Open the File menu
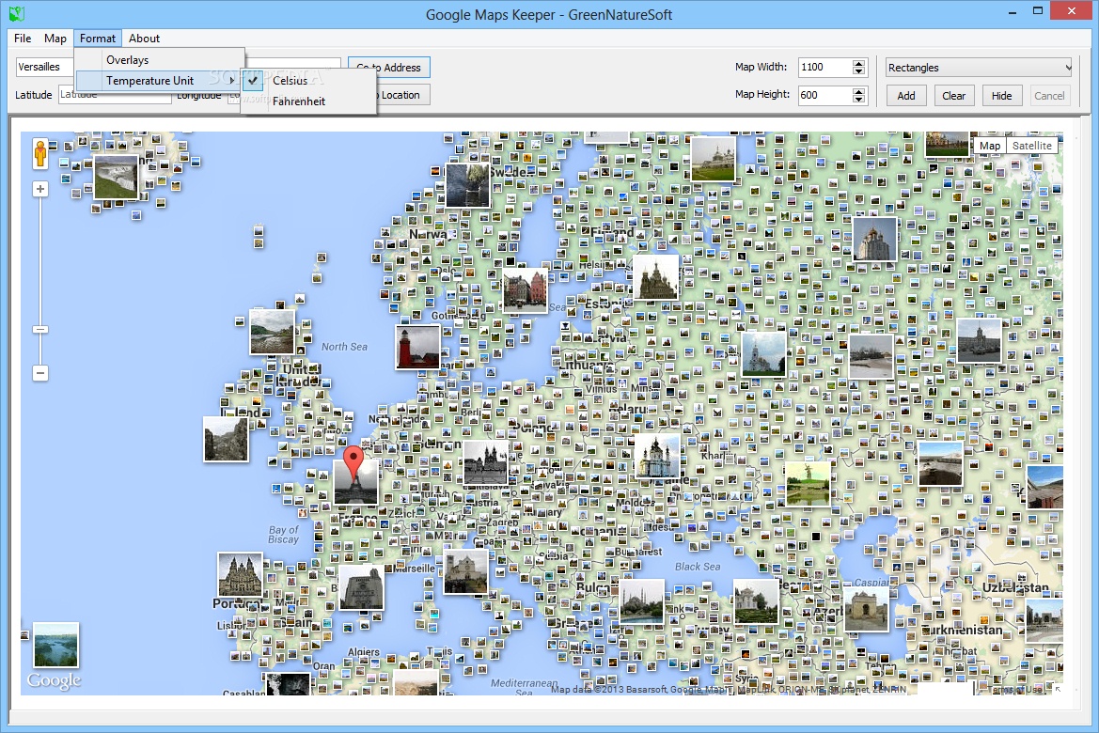Image resolution: width=1099 pixels, height=733 pixels. tap(23, 39)
